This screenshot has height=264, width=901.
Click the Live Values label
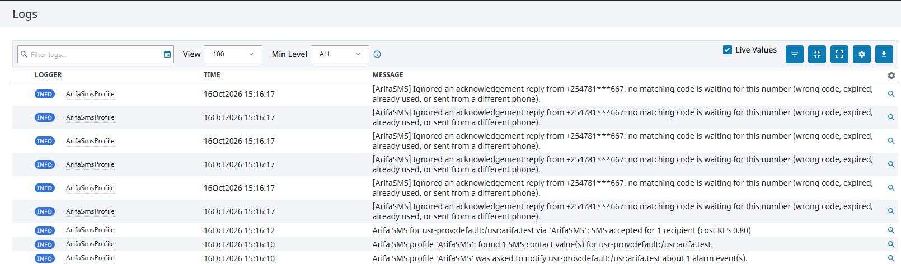pos(756,50)
